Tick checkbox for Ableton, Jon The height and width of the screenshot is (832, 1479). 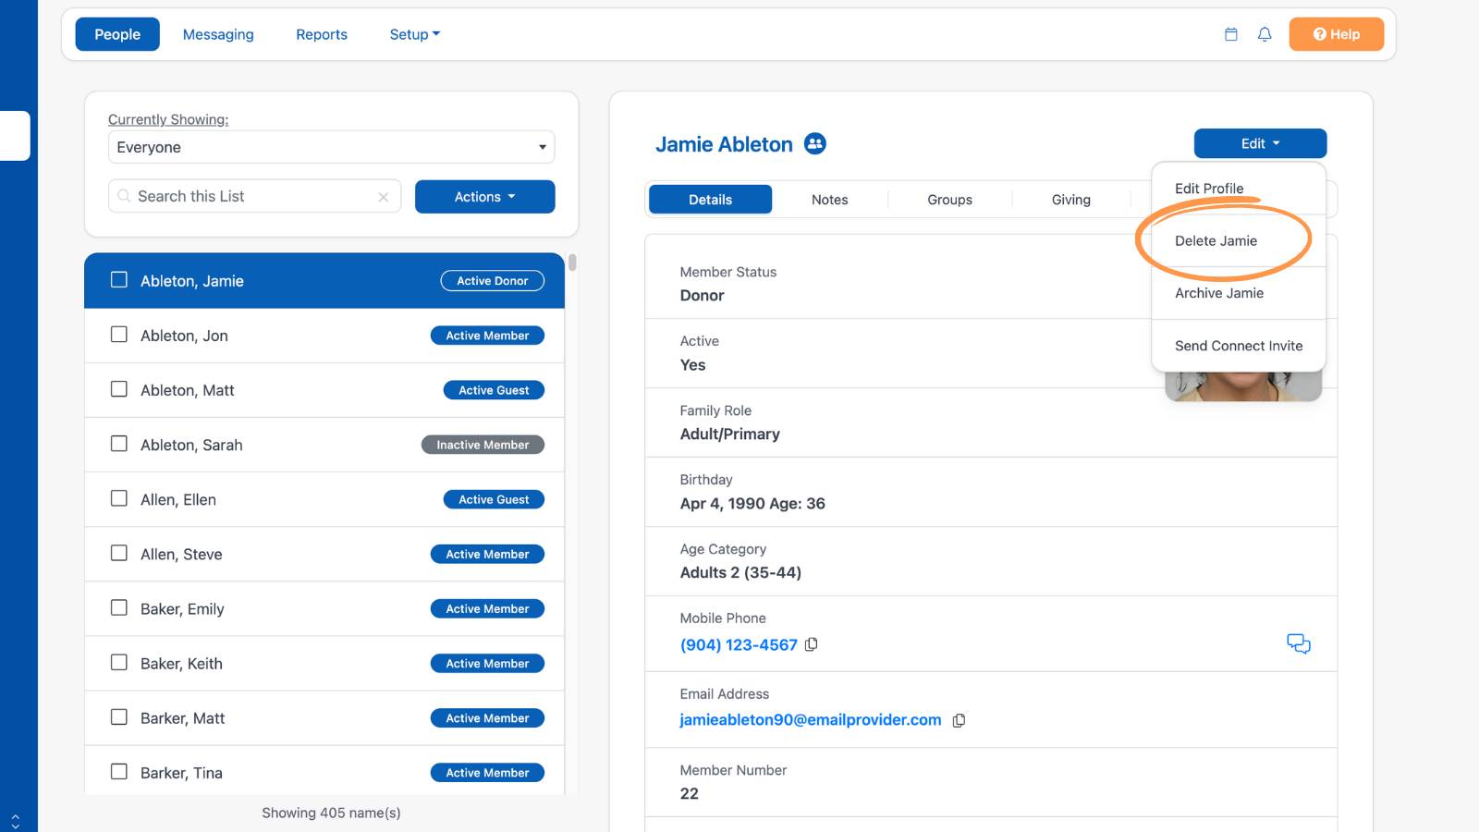pos(119,334)
